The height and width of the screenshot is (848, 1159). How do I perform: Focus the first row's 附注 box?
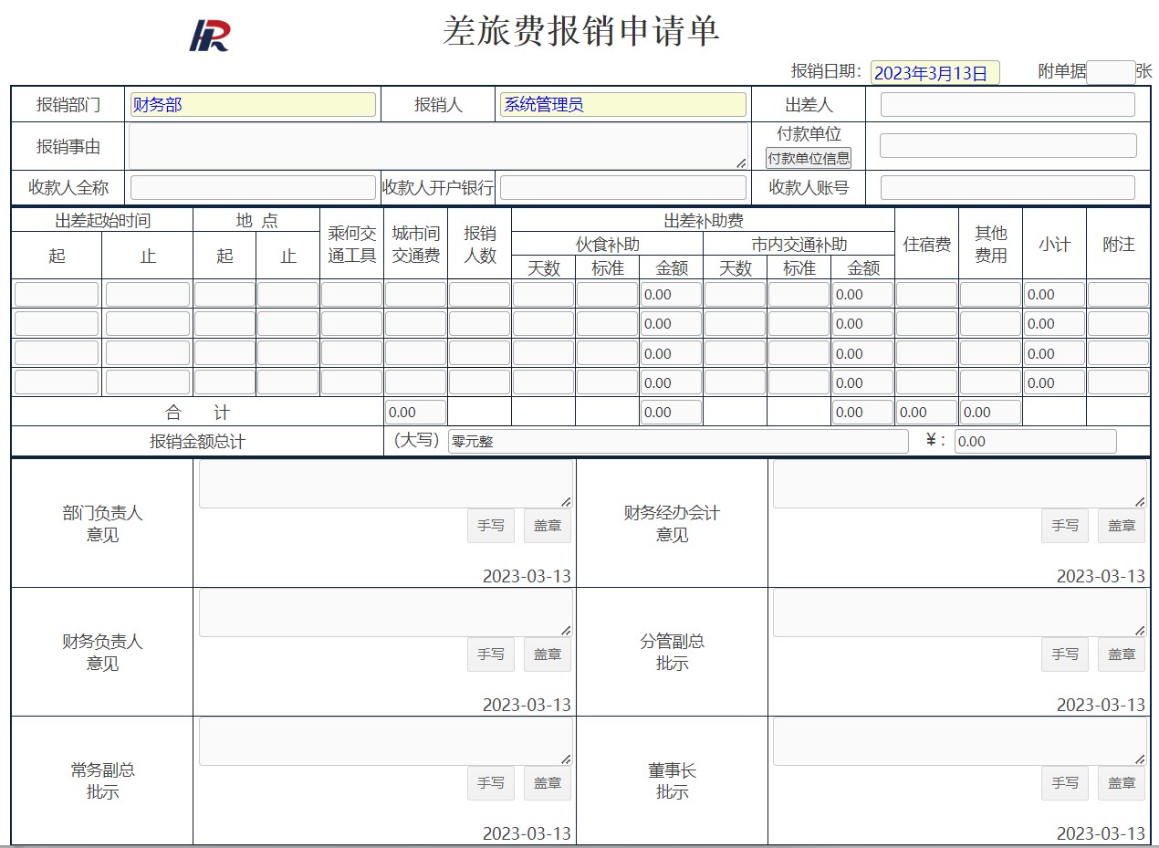coord(1118,294)
